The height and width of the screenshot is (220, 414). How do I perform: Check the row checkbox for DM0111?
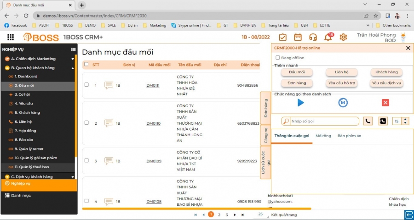(x=86, y=85)
